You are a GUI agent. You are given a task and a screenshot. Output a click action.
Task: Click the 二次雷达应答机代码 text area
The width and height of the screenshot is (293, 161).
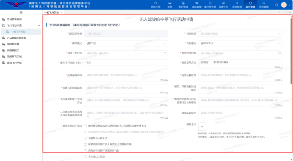click(126, 115)
